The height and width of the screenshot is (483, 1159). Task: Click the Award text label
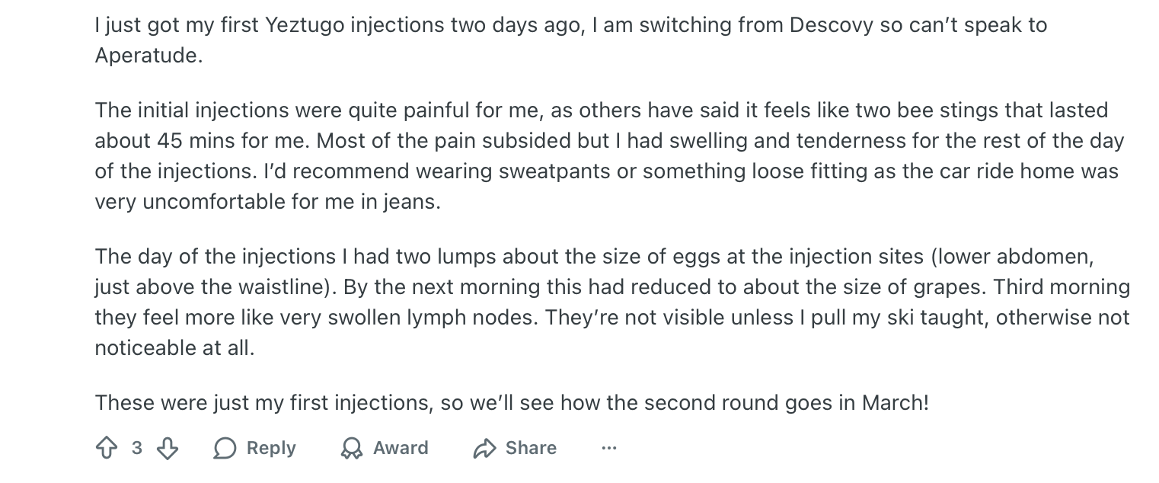[401, 448]
